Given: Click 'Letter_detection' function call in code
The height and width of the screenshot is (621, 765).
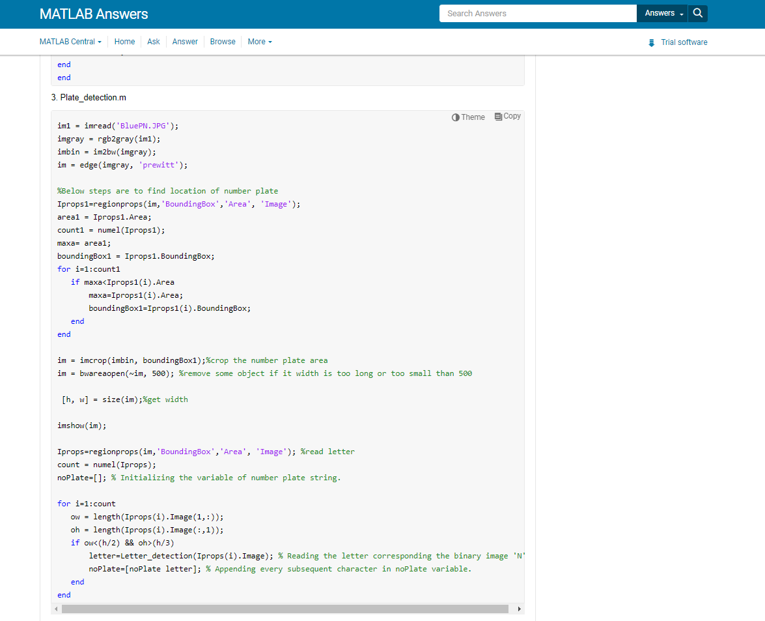Looking at the screenshot, I should [x=156, y=556].
